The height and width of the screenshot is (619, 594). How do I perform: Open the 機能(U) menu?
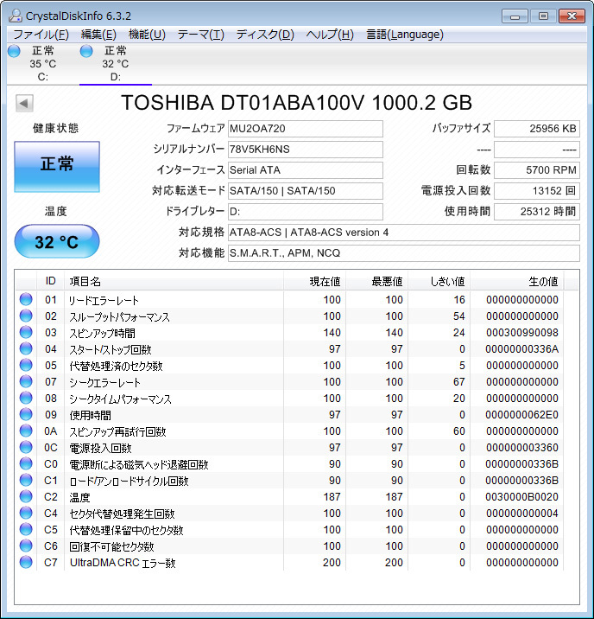coord(147,35)
